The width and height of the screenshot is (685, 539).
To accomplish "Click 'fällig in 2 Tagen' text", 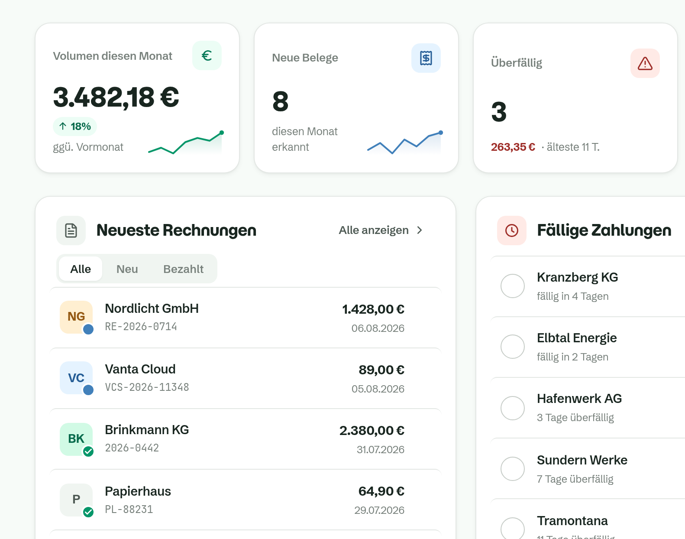I will tap(573, 357).
